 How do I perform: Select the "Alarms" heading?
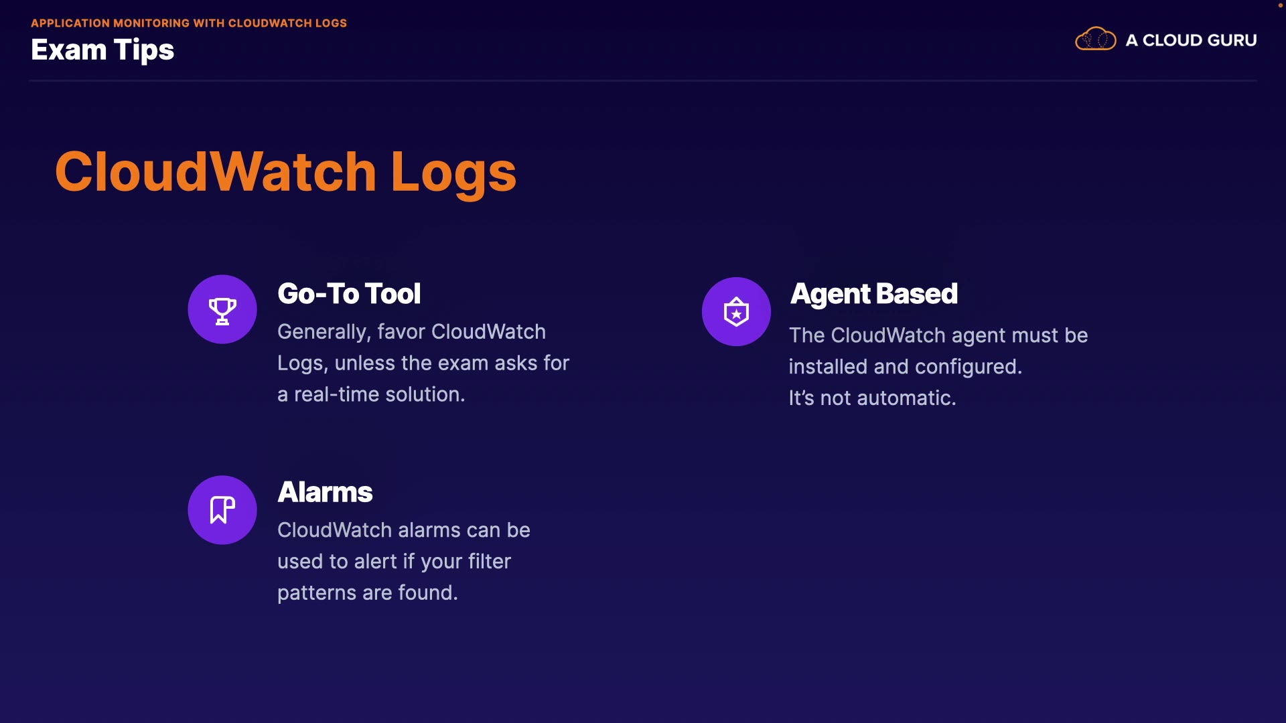point(325,492)
